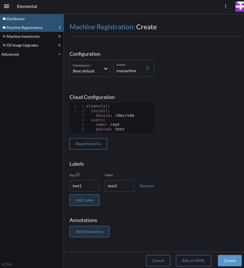
Task: Open OS Image Upgrades in the sidebar
Action: point(32,45)
